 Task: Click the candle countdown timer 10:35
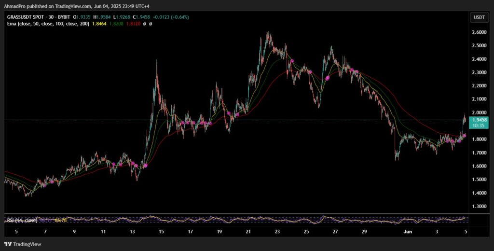(x=479, y=125)
